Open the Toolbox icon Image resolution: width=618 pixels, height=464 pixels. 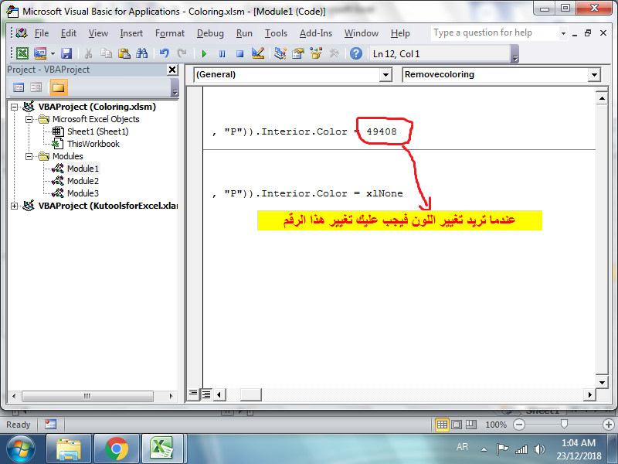(x=334, y=53)
